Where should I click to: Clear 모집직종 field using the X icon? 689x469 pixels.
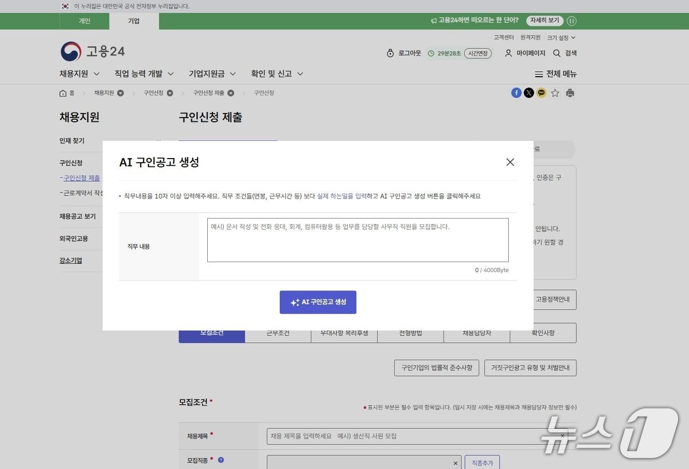coord(455,462)
